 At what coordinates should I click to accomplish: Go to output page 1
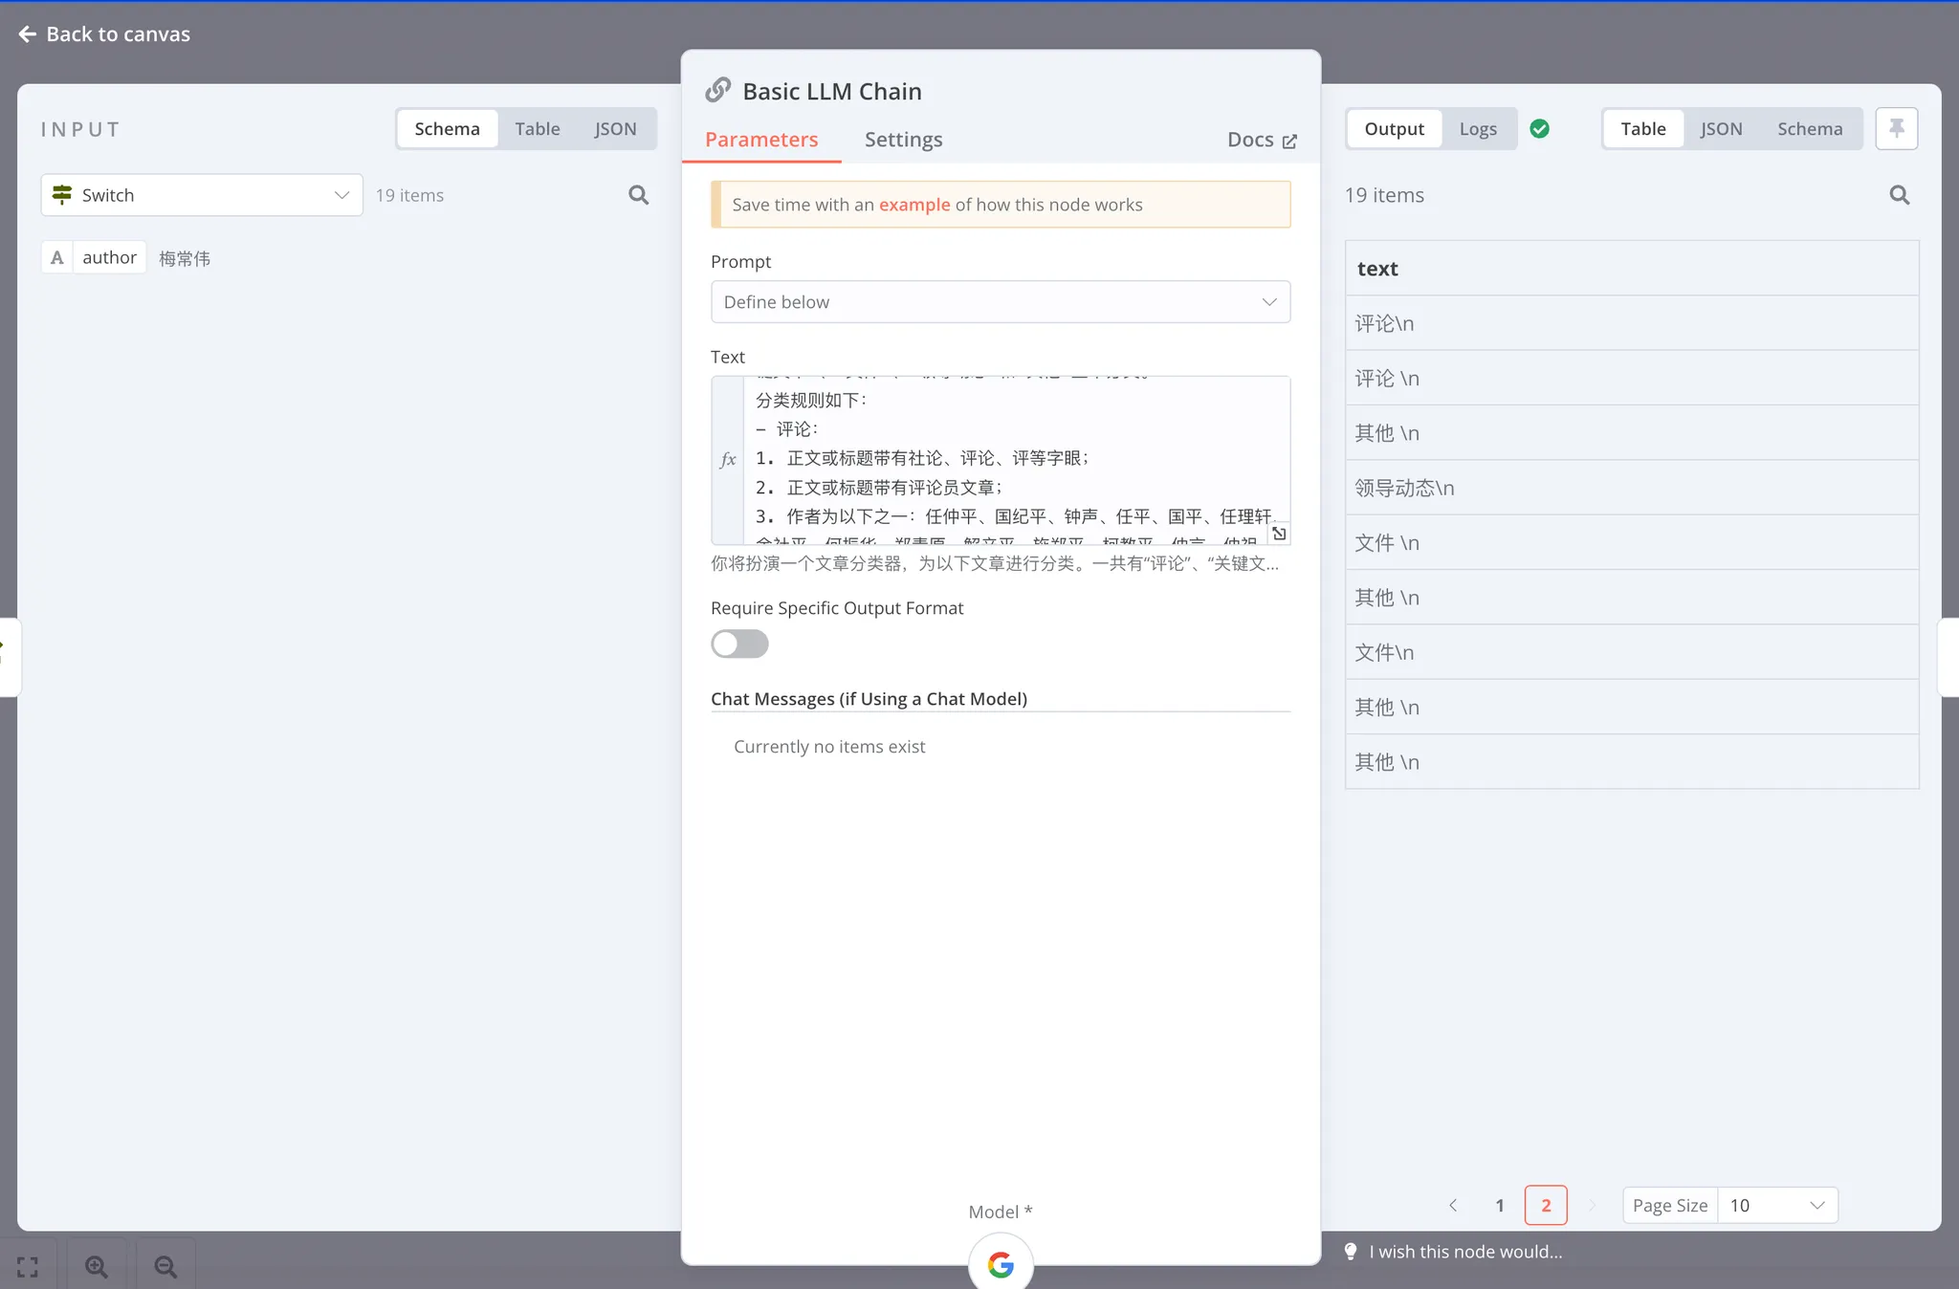coord(1499,1205)
